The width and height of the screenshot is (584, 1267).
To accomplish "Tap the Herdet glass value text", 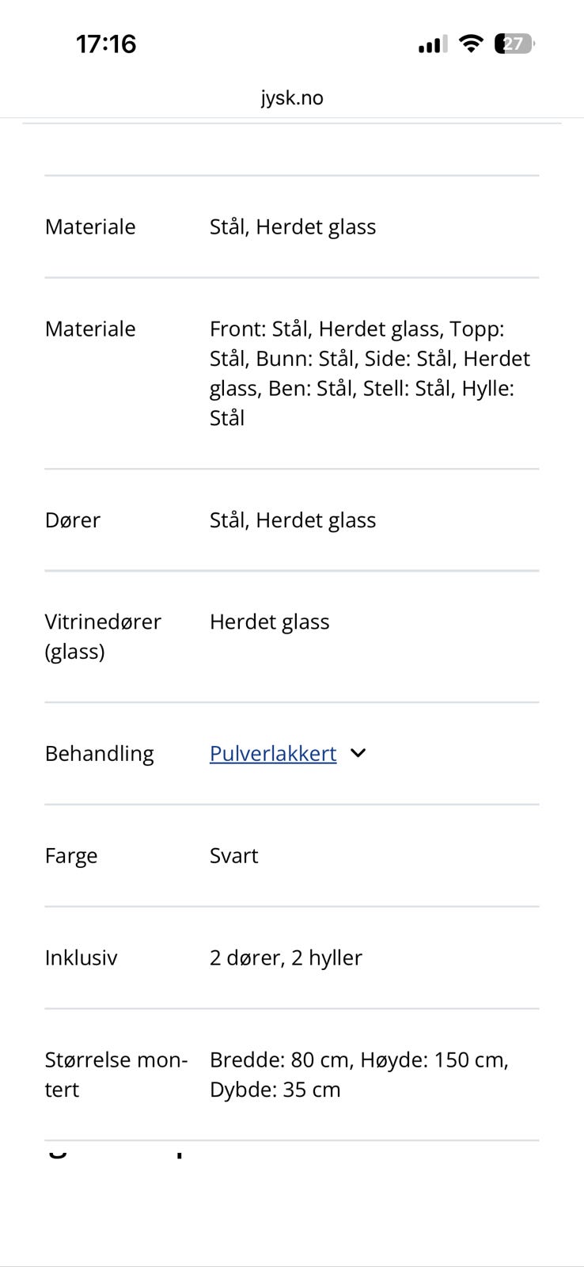I will click(x=269, y=622).
